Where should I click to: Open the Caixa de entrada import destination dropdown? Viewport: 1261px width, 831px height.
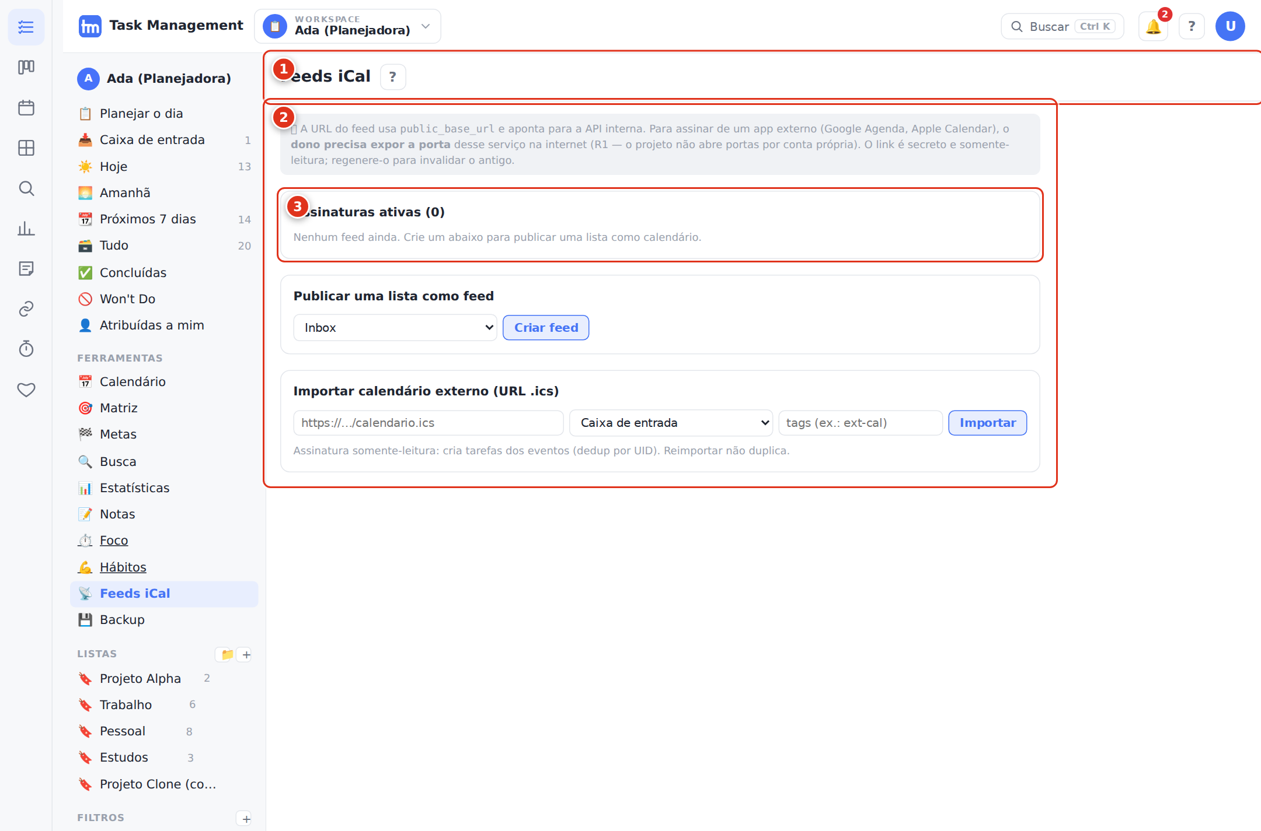671,423
